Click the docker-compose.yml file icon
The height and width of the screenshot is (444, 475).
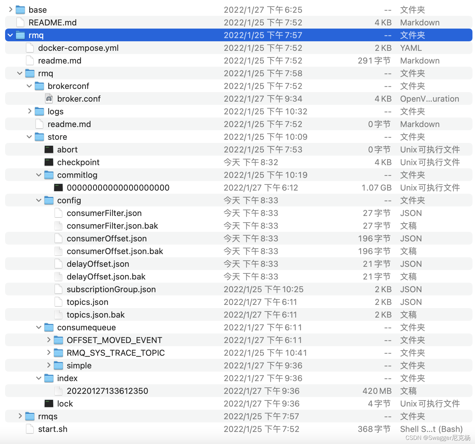(x=30, y=48)
